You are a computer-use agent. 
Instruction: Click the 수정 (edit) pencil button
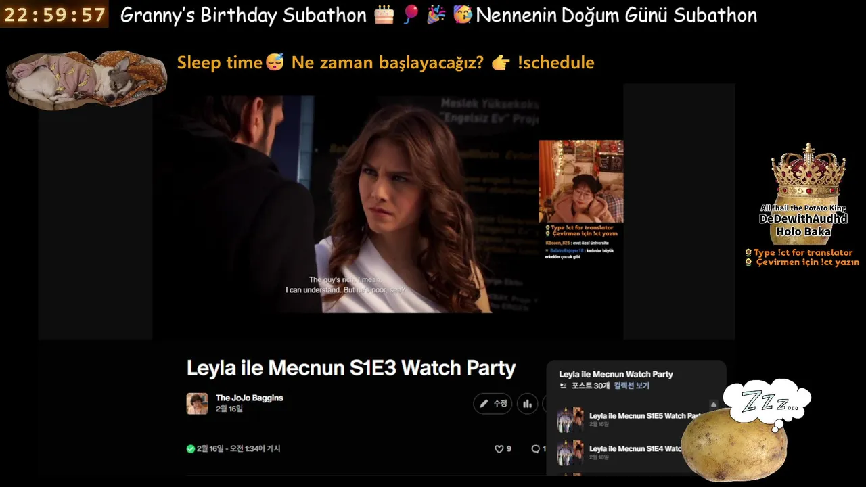tap(493, 404)
